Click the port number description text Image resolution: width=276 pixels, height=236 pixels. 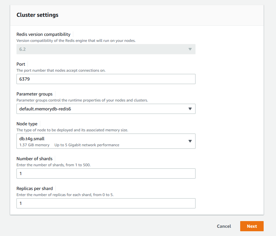[x=61, y=70]
